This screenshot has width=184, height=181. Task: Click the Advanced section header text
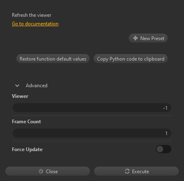click(x=36, y=86)
